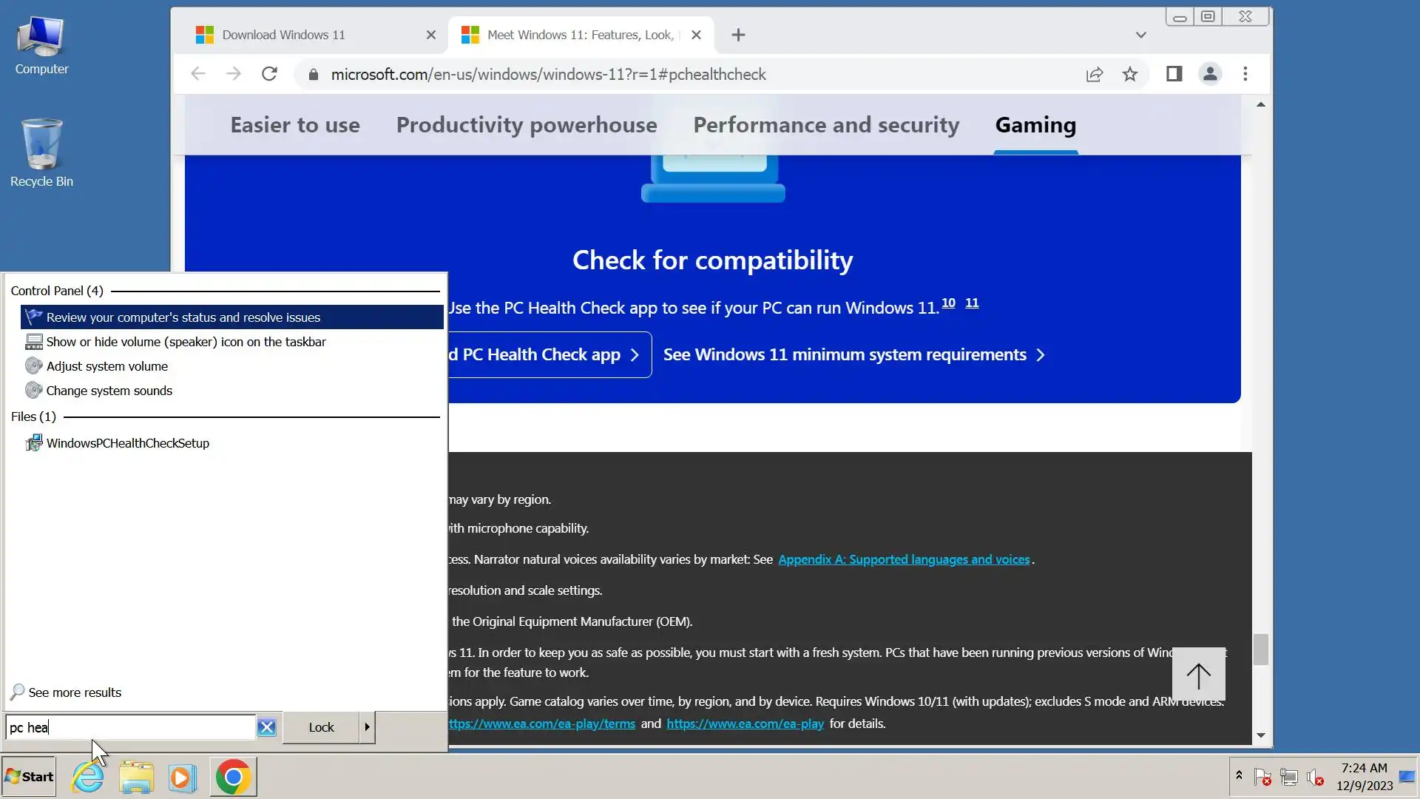Select the Performance and security section tab
The image size is (1420, 799).
pyautogui.click(x=826, y=125)
